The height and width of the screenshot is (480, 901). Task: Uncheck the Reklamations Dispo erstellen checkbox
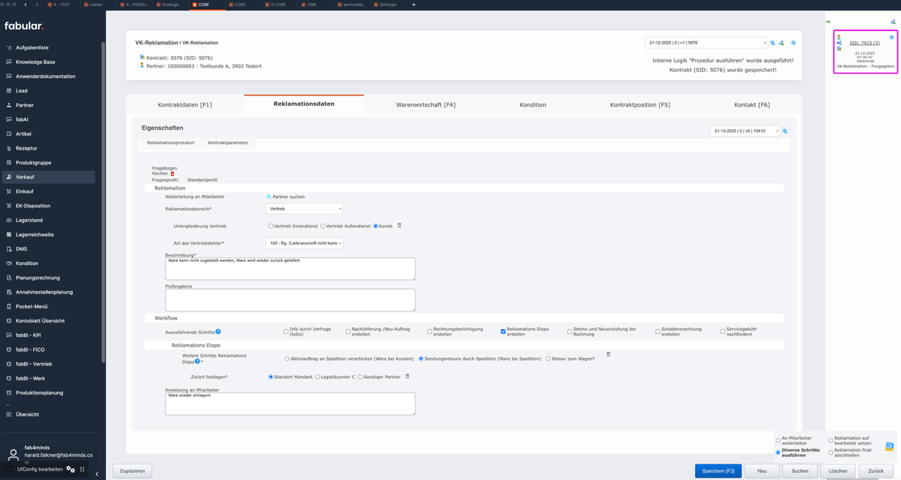[503, 332]
